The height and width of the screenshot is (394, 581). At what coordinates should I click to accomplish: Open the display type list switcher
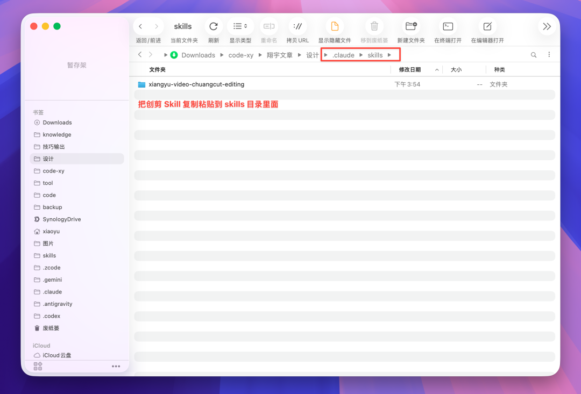tap(240, 26)
